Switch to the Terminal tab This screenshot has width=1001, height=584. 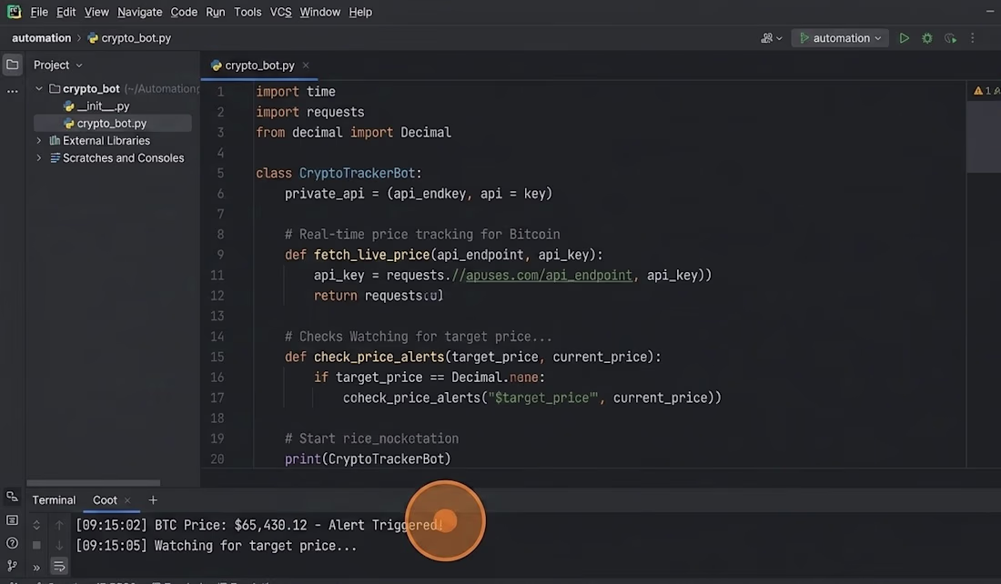tap(54, 499)
